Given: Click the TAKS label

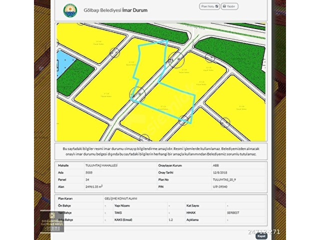Looking at the screenshot, I should [x=118, y=212].
